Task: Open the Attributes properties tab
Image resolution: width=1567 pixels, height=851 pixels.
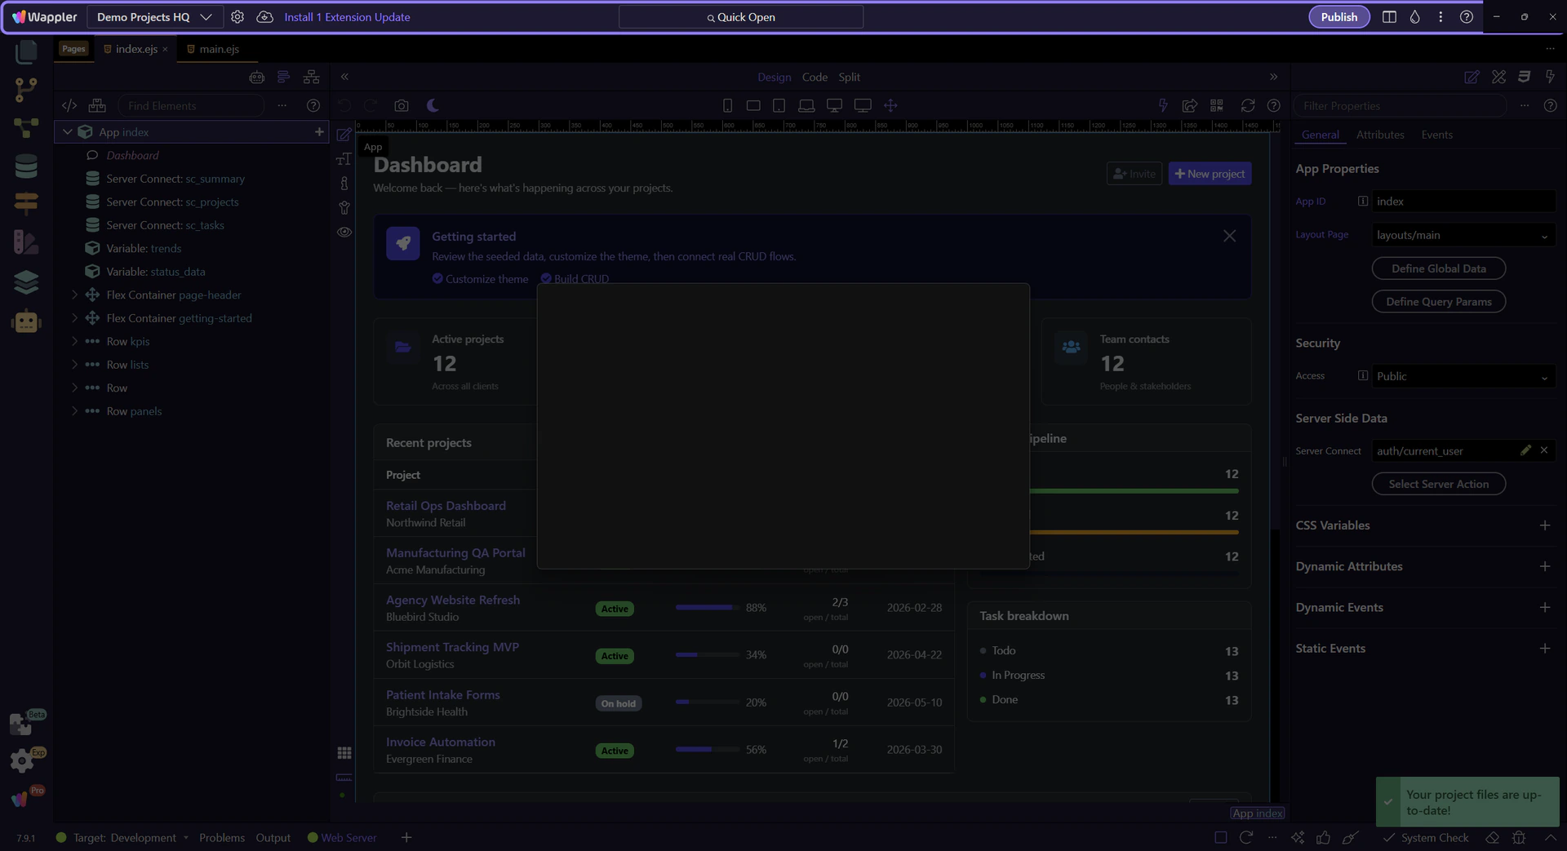Action: [x=1379, y=135]
